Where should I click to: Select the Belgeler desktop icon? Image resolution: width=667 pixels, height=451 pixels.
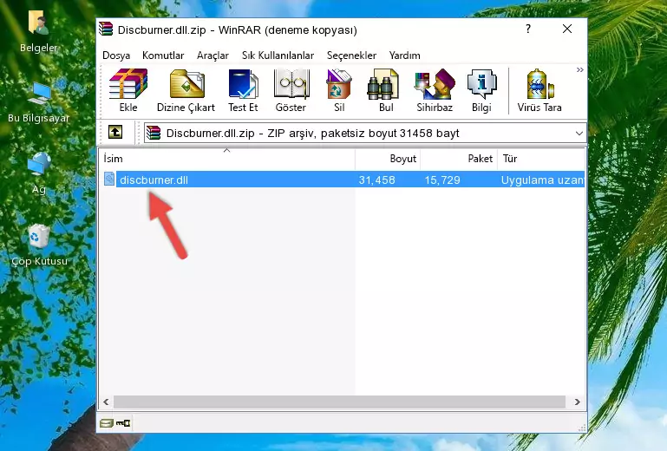(x=39, y=31)
